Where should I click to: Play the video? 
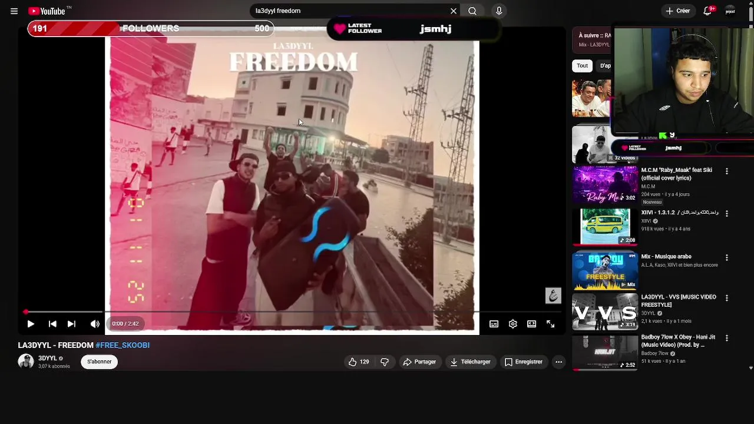[x=31, y=324]
